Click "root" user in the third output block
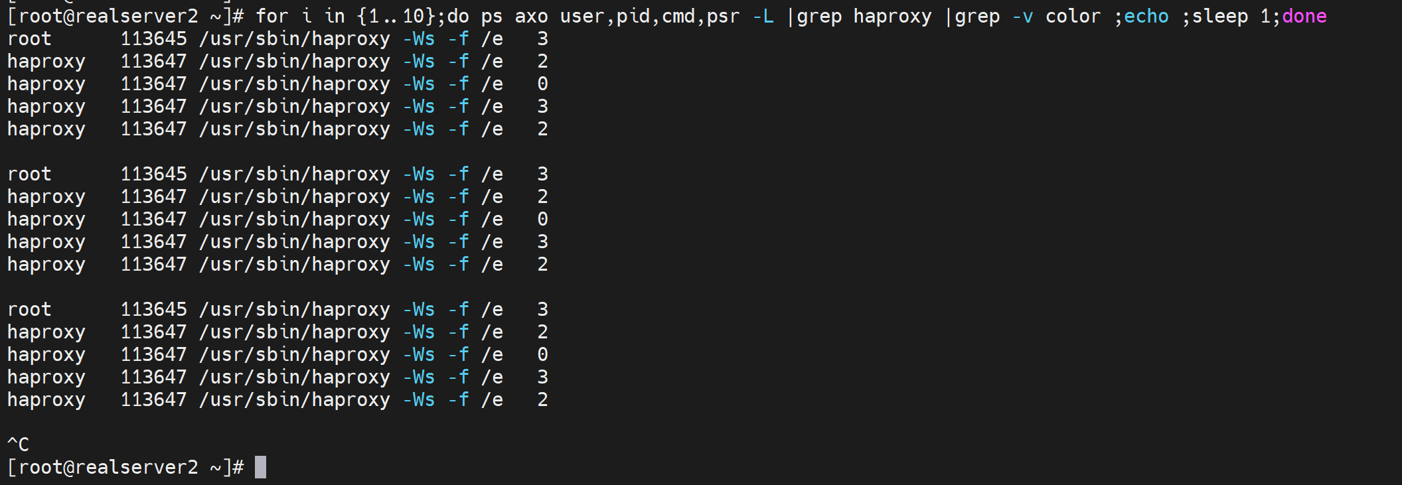The width and height of the screenshot is (1402, 485). pos(29,310)
